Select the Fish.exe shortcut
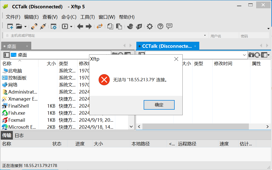Viewport: 272px width, 170px height. 17,113
